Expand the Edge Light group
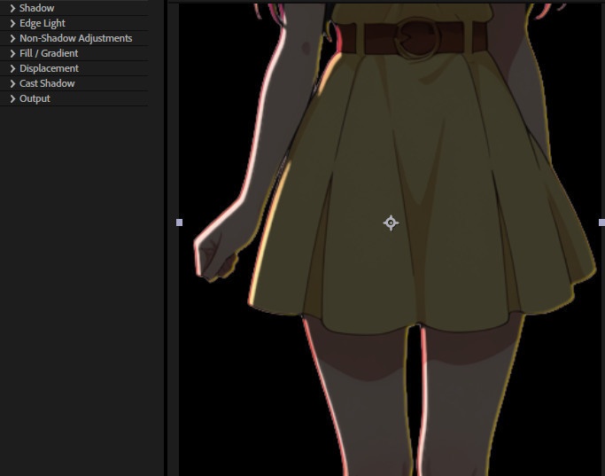 point(12,23)
